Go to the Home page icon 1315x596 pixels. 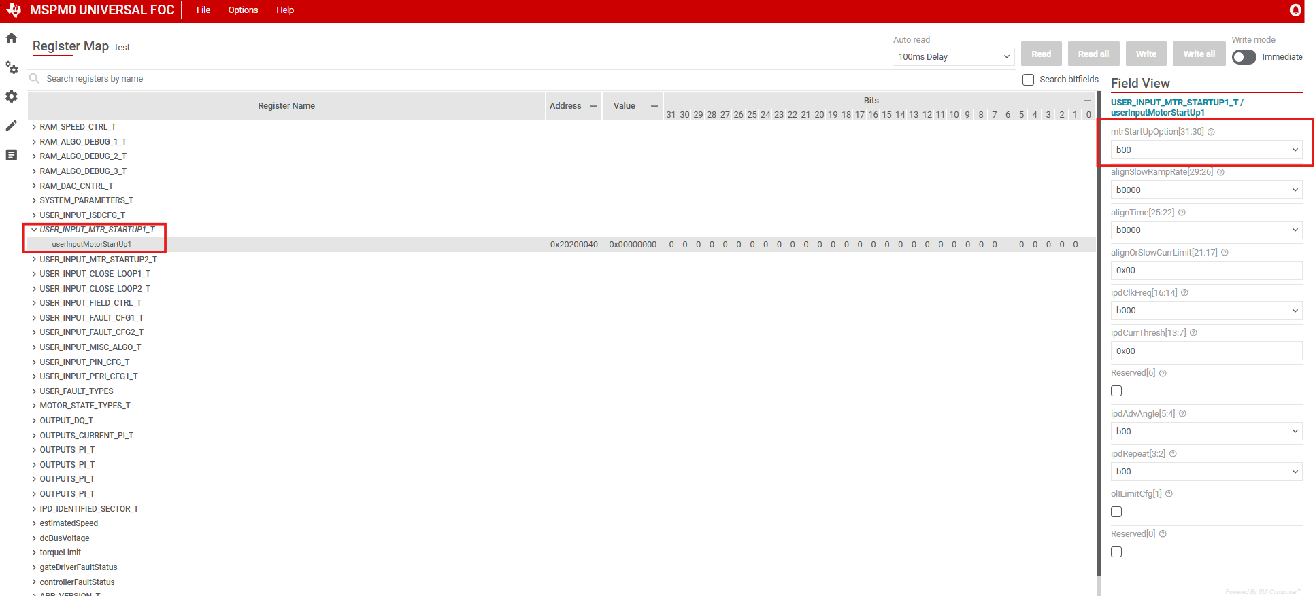[x=12, y=38]
